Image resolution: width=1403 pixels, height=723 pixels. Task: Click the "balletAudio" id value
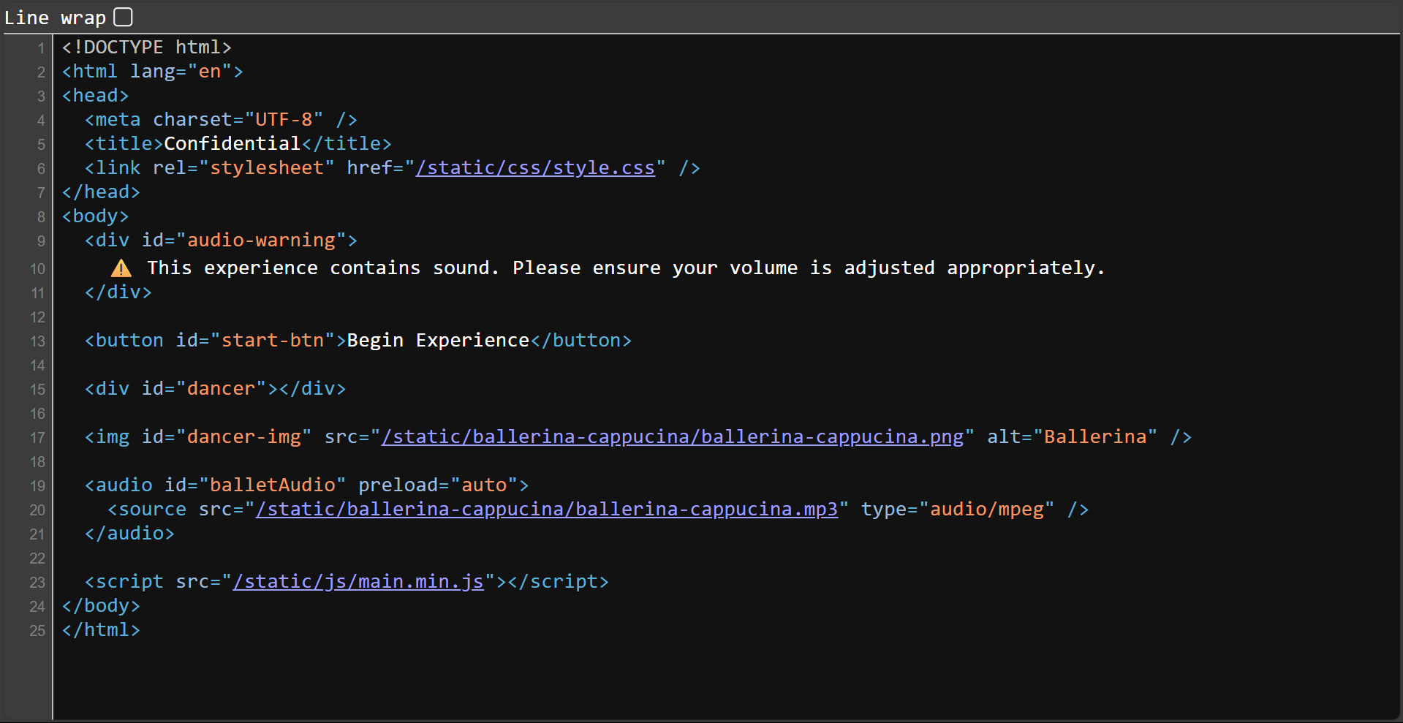(x=273, y=485)
